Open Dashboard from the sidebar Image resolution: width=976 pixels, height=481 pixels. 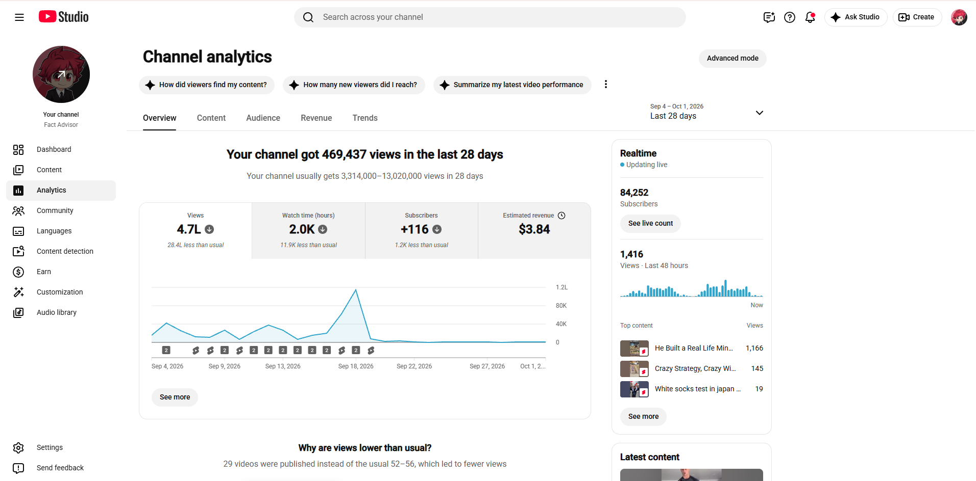(61, 149)
